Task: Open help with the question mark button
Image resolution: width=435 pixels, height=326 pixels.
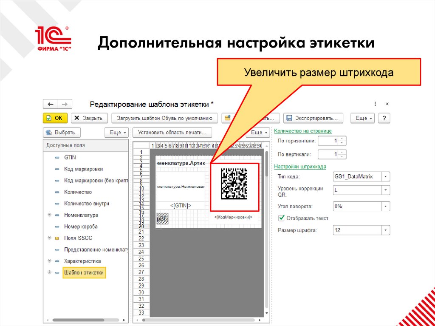Action: 384,118
